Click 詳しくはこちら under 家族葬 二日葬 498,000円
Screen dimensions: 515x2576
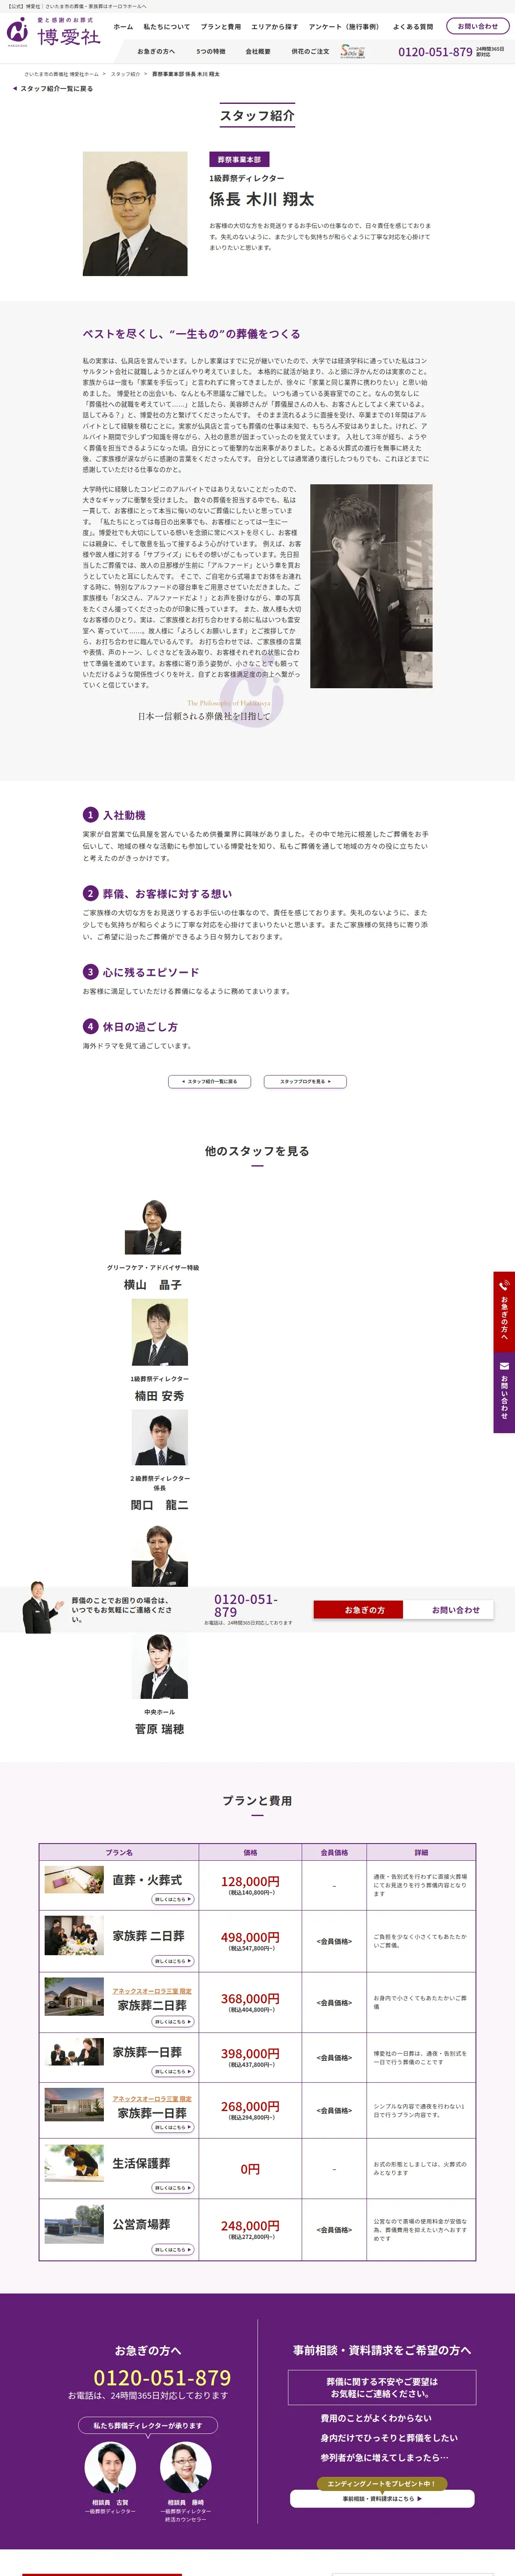click(173, 1961)
